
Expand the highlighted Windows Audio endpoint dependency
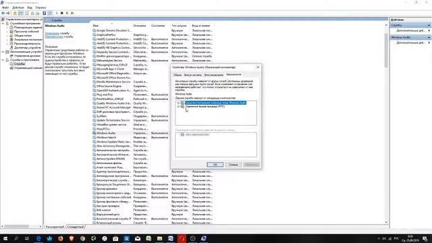(178, 103)
